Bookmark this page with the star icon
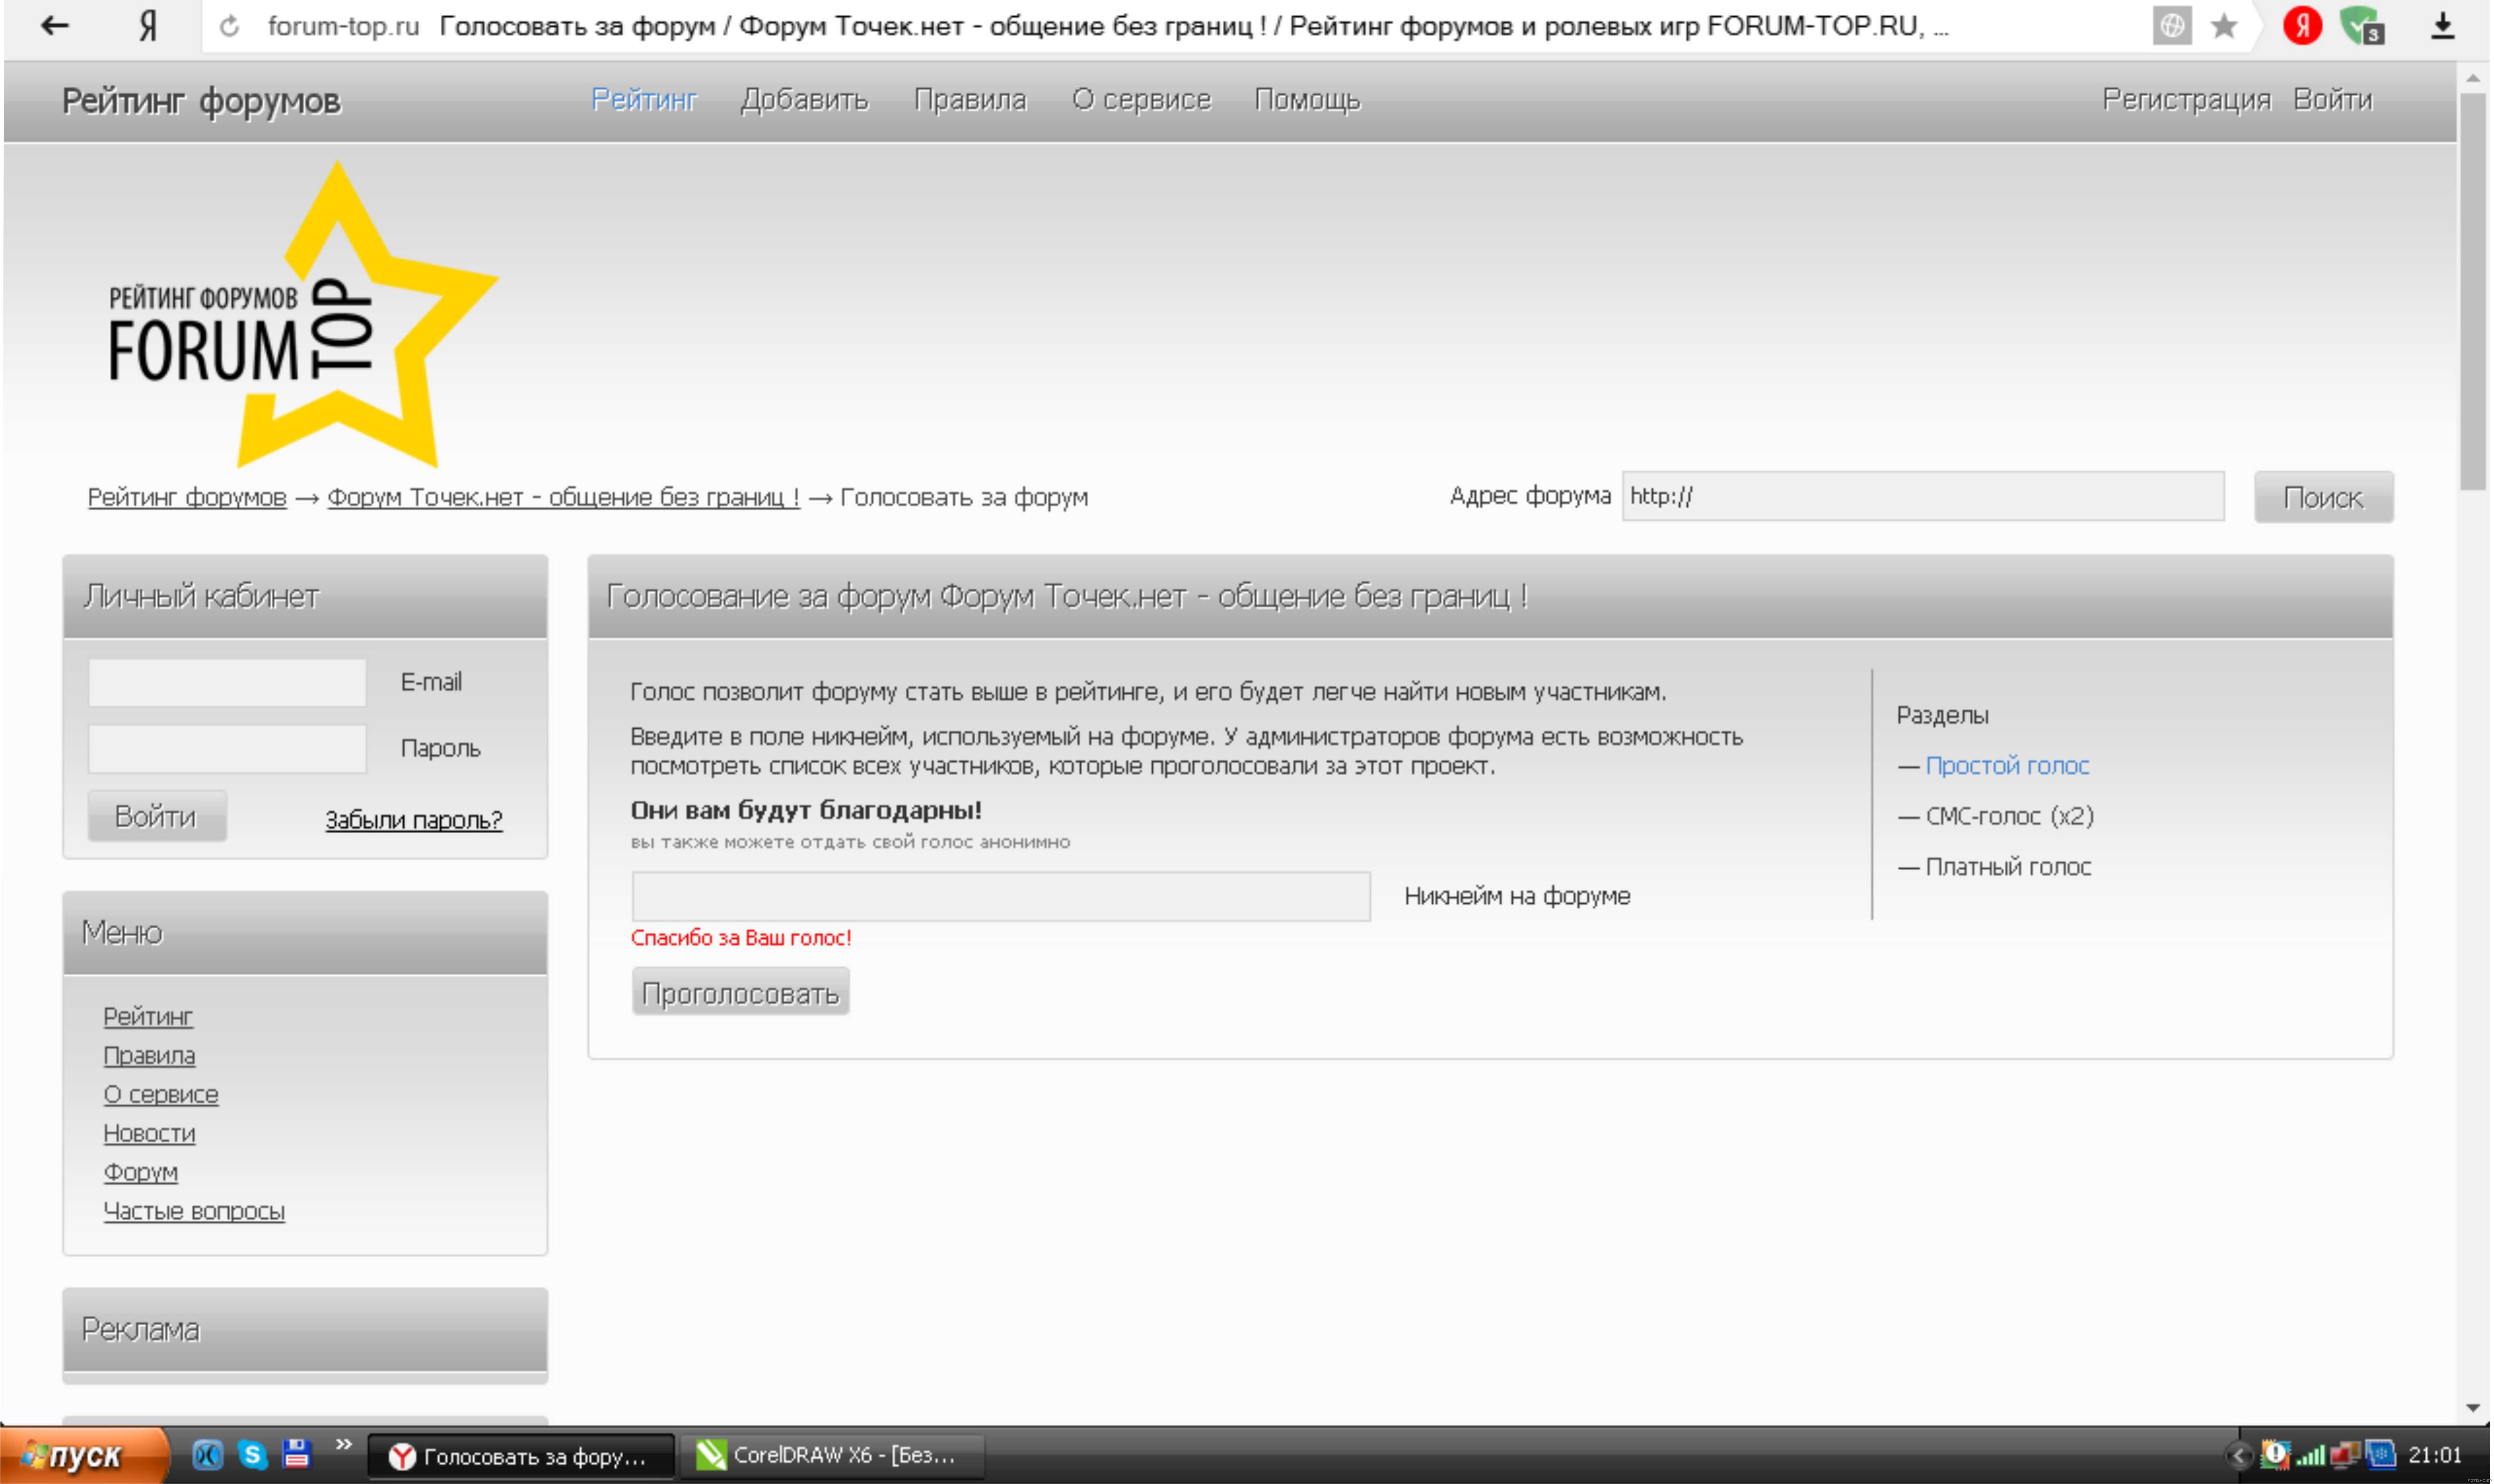The width and height of the screenshot is (2494, 1484). click(x=2223, y=26)
